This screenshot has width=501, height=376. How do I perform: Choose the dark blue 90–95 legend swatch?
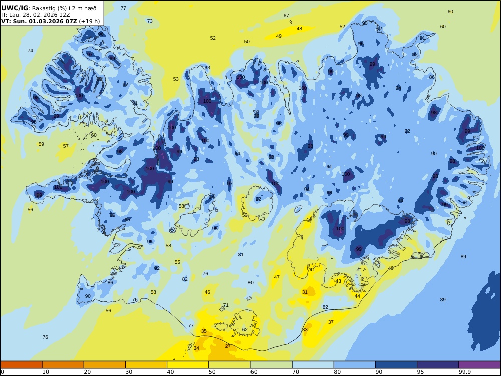pos(396,365)
